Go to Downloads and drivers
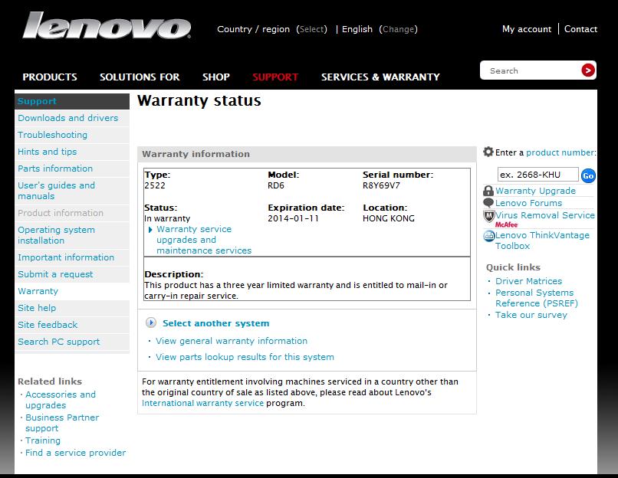Viewport: 618px width, 478px height. (68, 118)
